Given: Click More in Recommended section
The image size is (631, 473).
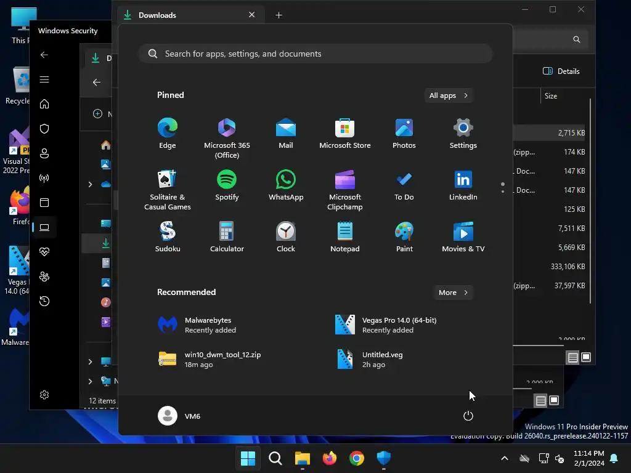Looking at the screenshot, I should pos(453,293).
